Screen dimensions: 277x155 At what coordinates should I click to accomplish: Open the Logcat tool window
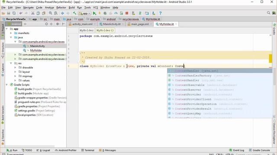click(x=43, y=150)
